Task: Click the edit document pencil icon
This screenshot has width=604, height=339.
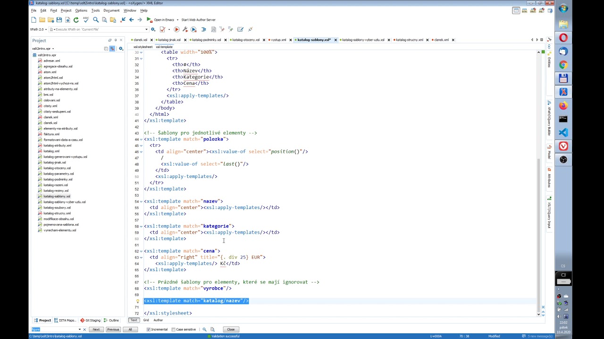Action: coord(240,29)
